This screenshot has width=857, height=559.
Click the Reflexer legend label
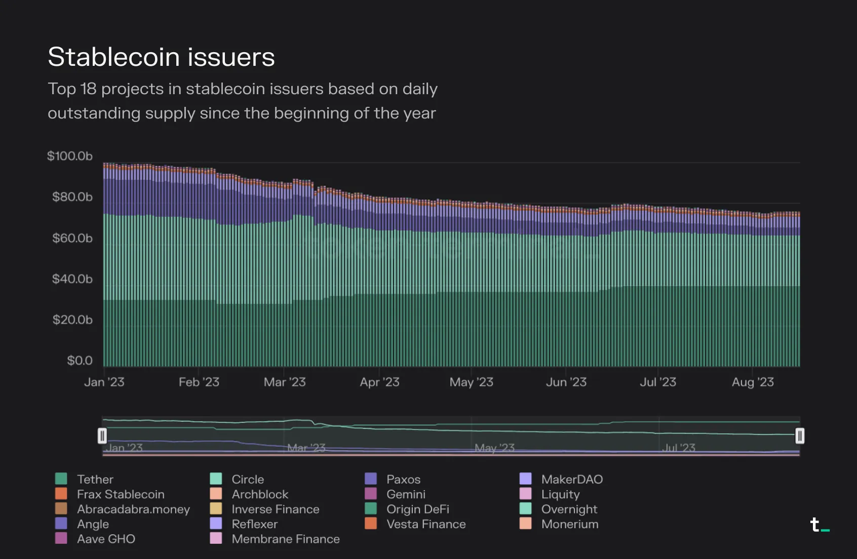tap(255, 524)
